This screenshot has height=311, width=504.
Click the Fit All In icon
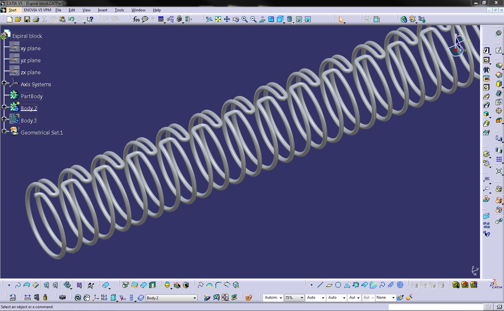pos(218,20)
